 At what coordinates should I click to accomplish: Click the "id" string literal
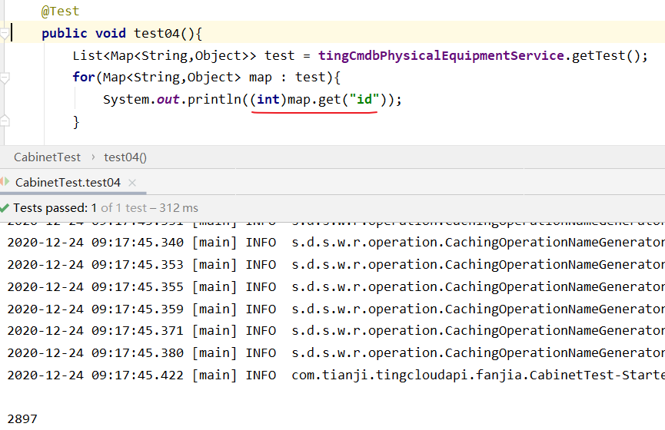click(364, 100)
